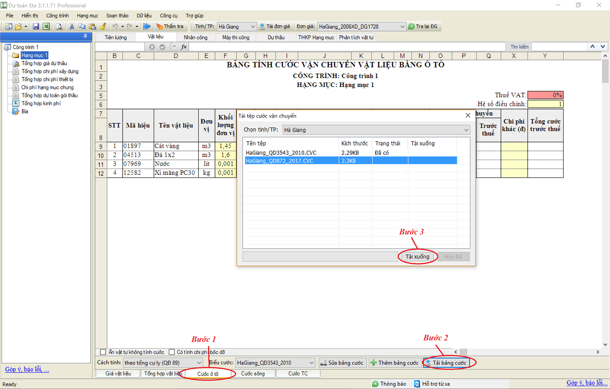
Task: Open 'Chọn tỉnh/TP' dropdown in dialog
Action: (466, 130)
